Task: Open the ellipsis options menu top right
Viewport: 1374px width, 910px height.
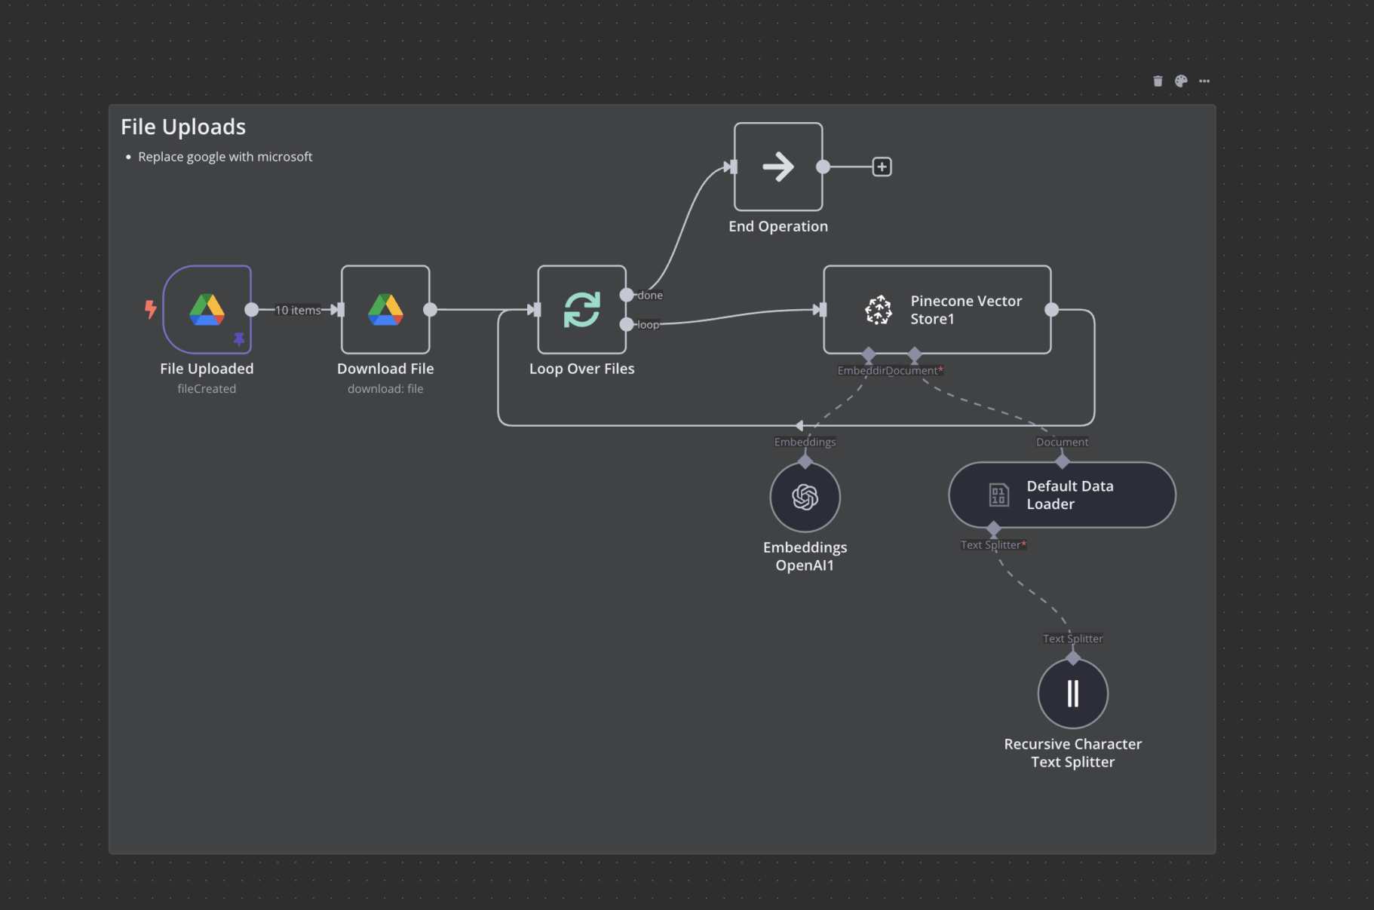Action: (x=1204, y=81)
